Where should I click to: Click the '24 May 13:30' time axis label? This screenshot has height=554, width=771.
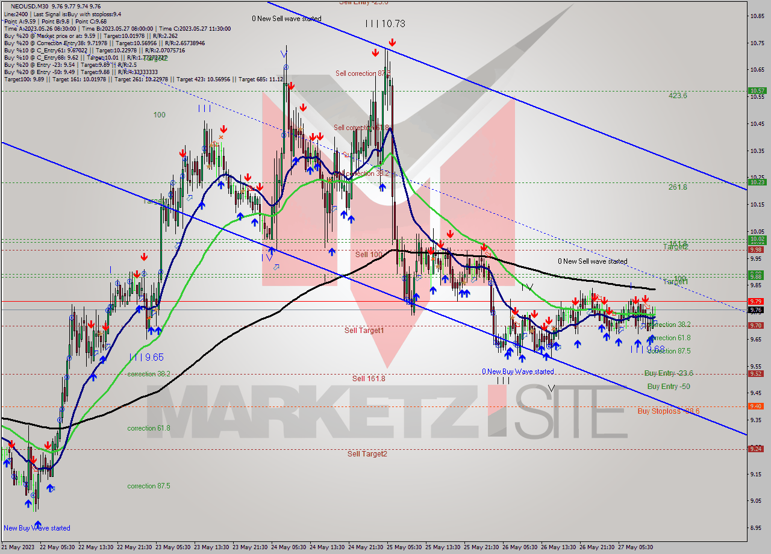tap(328, 547)
